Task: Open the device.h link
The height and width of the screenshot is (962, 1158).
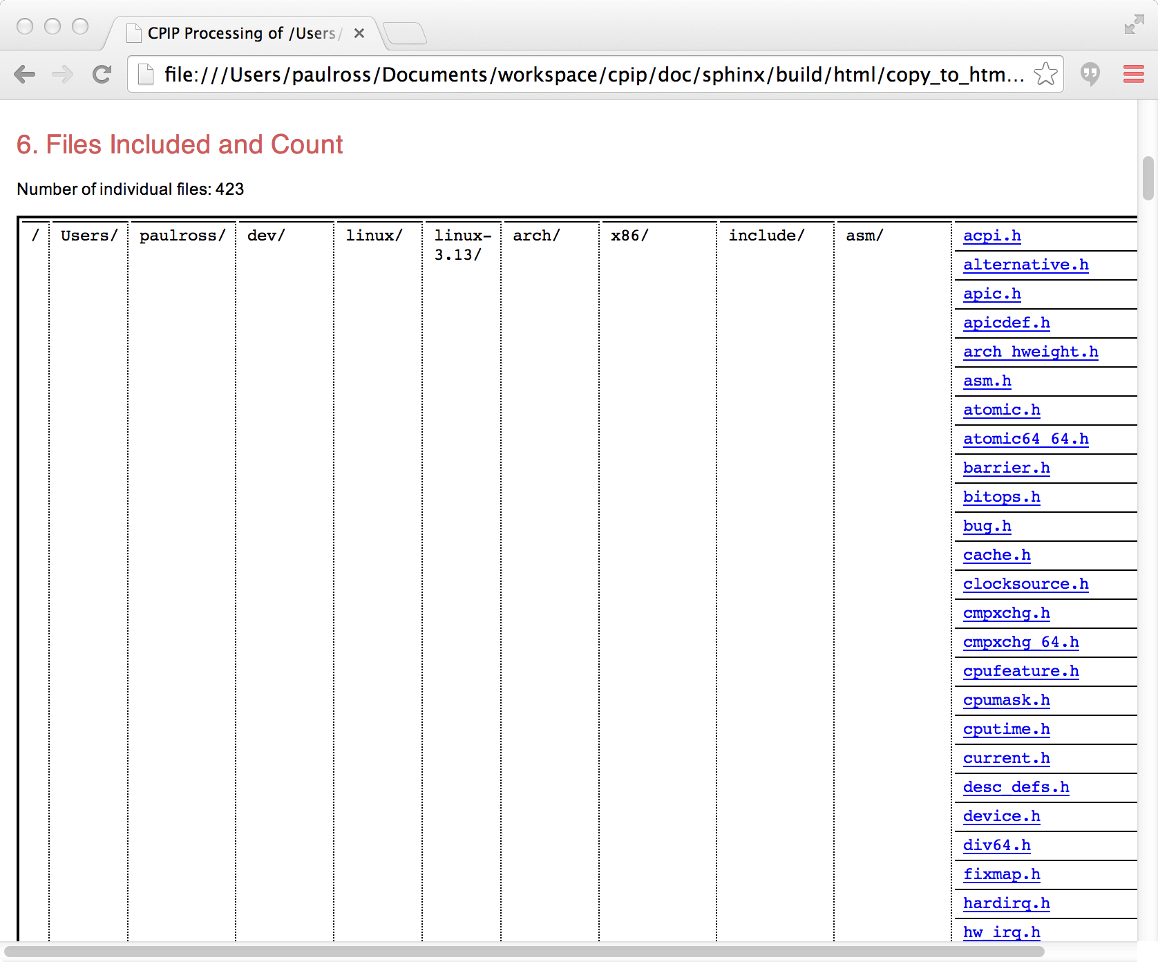Action: tap(1001, 816)
